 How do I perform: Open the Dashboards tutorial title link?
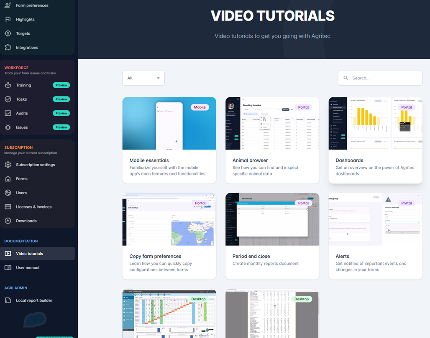(349, 160)
